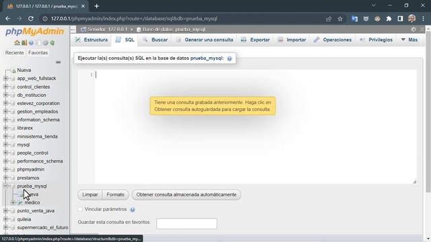The height and width of the screenshot is (242, 431).
Task: Click help icon next to Vincular parámetros
Action: pyautogui.click(x=133, y=210)
